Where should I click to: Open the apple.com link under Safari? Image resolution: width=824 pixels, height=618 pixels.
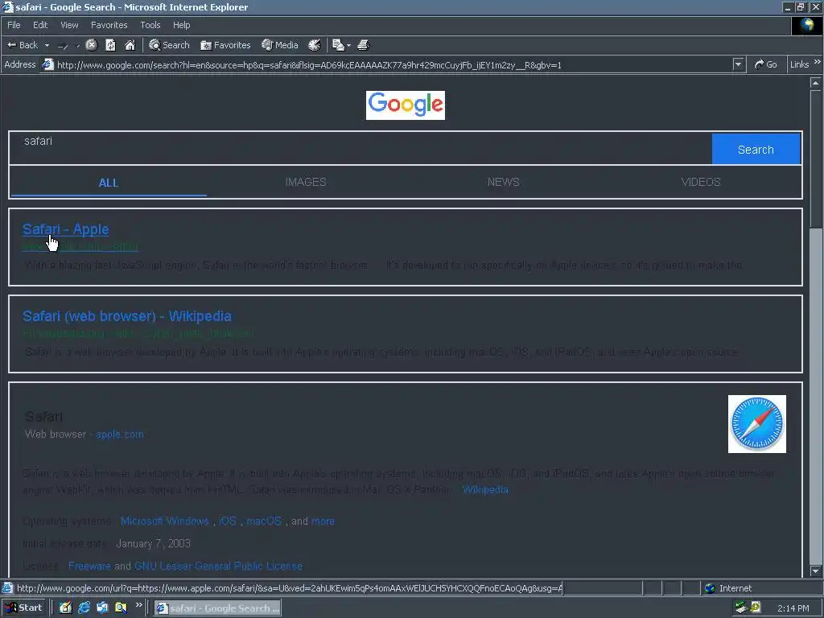pyautogui.click(x=119, y=434)
